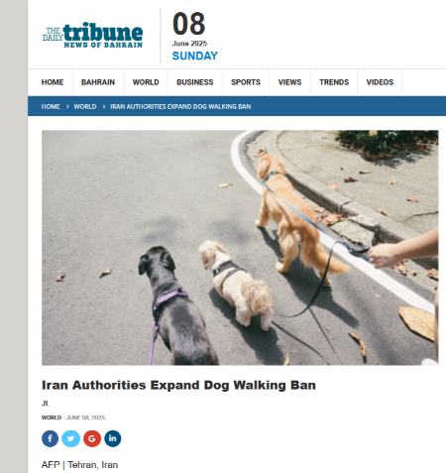Open the BAHRAIN menu section

[98, 82]
